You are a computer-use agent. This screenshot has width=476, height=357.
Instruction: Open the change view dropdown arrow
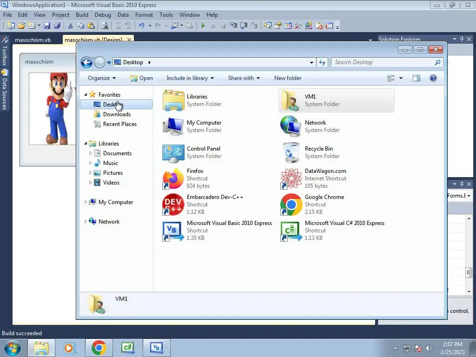401,78
